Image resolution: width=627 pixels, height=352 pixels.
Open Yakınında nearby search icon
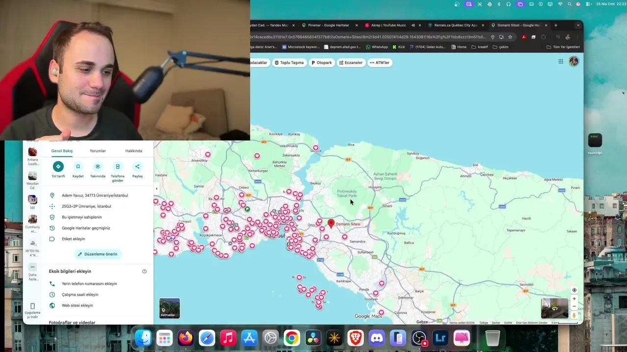pyautogui.click(x=97, y=166)
